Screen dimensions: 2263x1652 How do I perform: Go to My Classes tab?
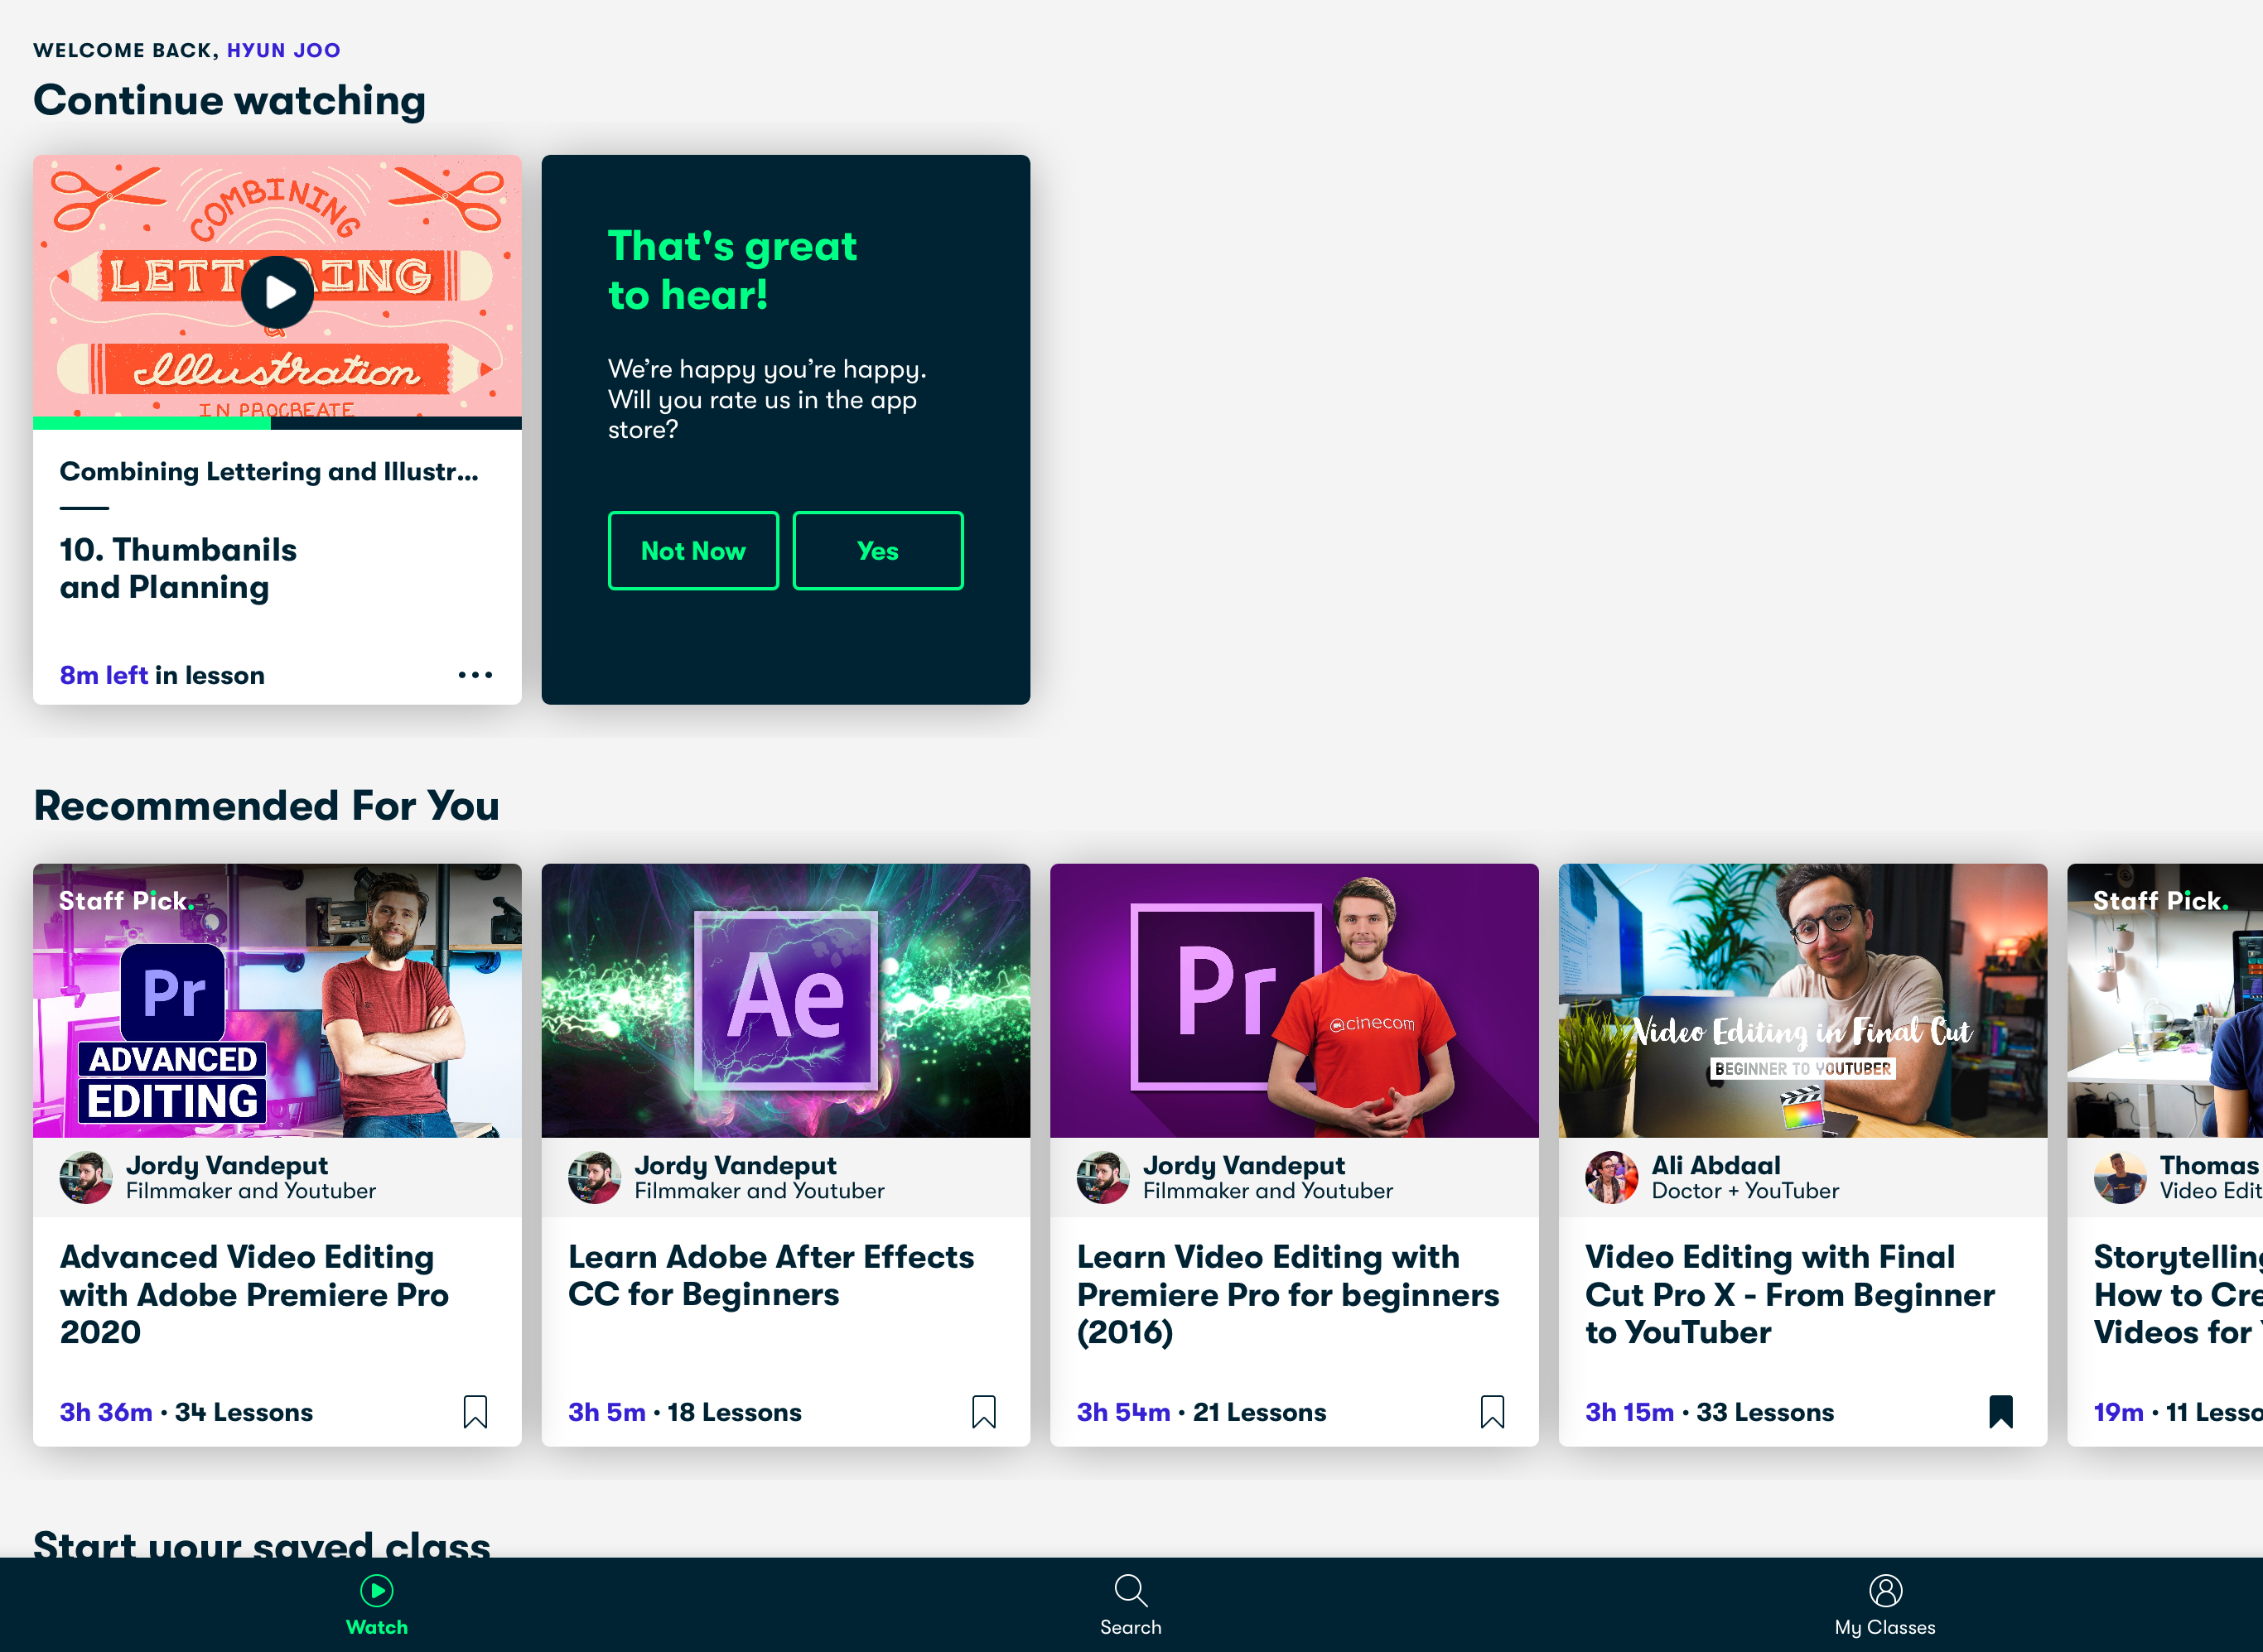[x=1884, y=1603]
